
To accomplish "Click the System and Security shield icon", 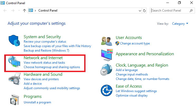I will click(x=14, y=41).
